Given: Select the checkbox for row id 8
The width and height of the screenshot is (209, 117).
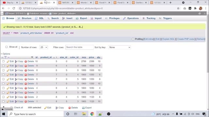Looking at the screenshot, I should coord(3,70).
